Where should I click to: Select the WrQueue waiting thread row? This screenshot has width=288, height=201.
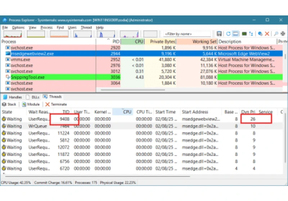pos(141,126)
